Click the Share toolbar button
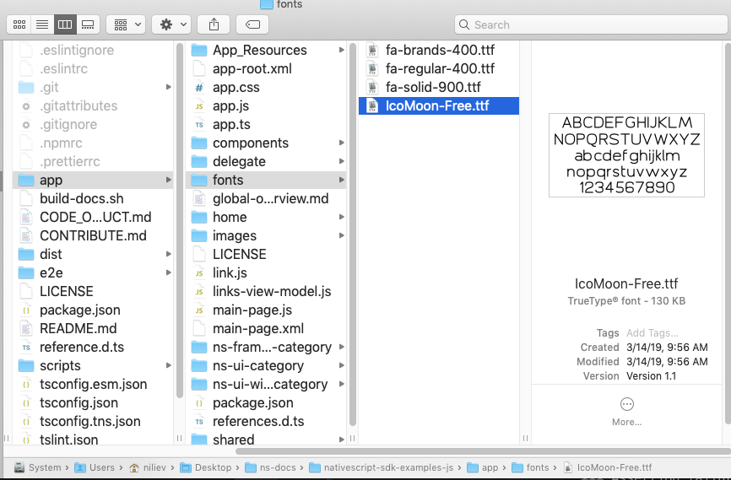Viewport: 731px width, 480px height. click(214, 24)
